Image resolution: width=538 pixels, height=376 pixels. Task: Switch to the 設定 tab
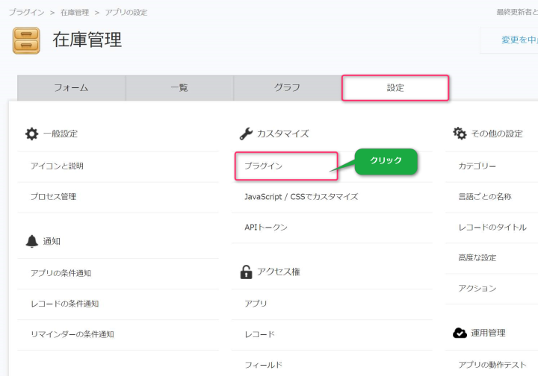tap(395, 87)
